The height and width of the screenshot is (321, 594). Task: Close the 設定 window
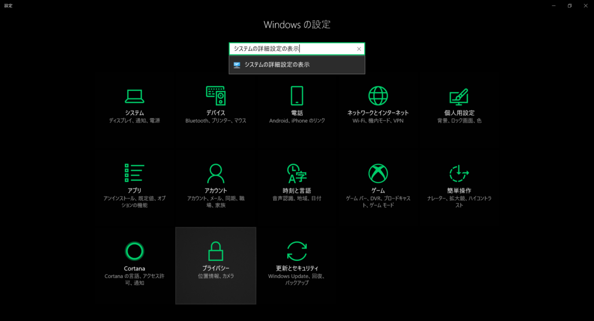point(586,6)
